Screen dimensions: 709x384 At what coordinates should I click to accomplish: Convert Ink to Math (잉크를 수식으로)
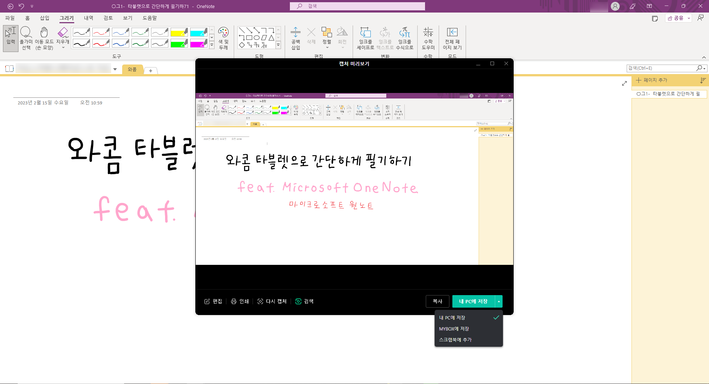(404, 38)
